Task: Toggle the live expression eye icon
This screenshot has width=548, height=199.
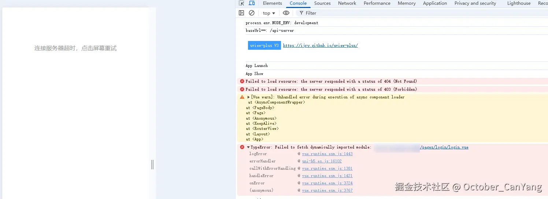Action: 286,13
